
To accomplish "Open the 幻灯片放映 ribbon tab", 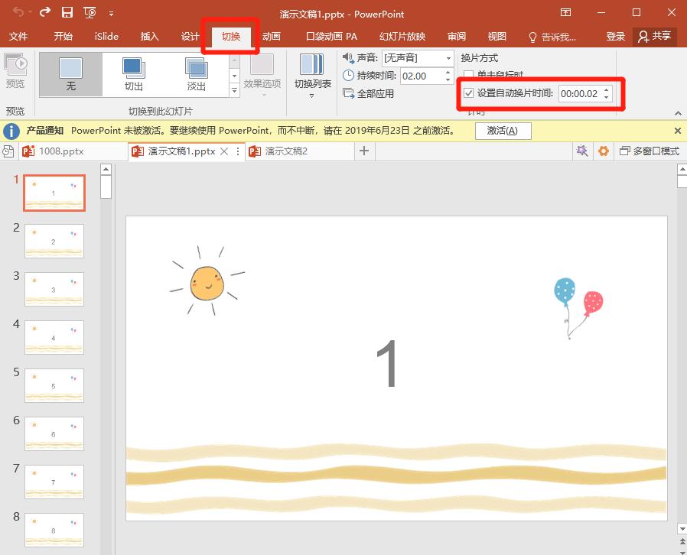I will pos(401,37).
